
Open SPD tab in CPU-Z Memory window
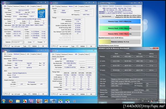tap(76, 6)
